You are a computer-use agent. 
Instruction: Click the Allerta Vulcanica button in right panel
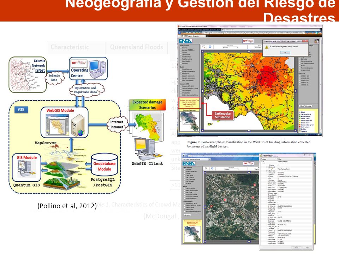click(x=305, y=106)
